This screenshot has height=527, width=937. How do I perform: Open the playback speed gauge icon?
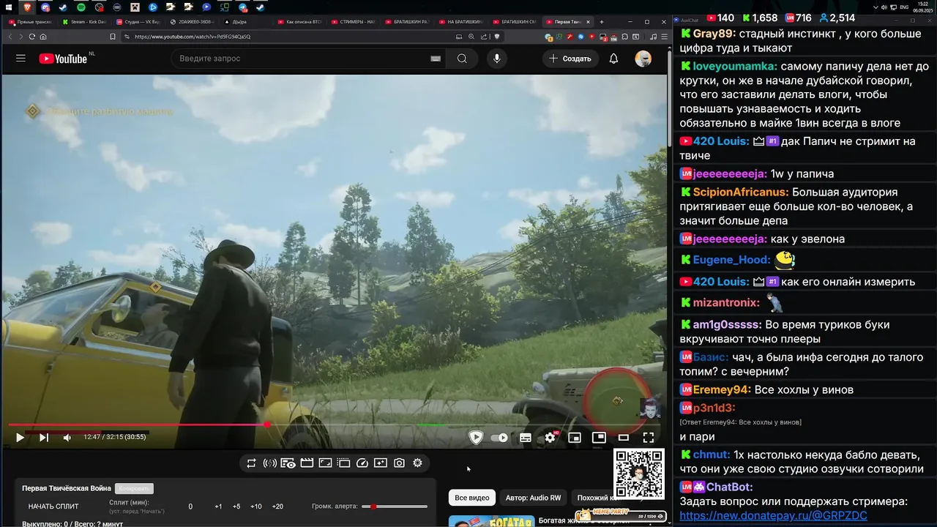(362, 463)
